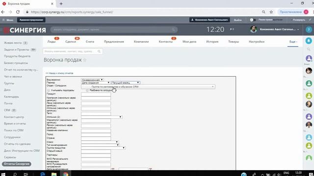The width and height of the screenshot is (314, 176).
Task: Open the Источник (2) dropdown
Action: point(102,117)
